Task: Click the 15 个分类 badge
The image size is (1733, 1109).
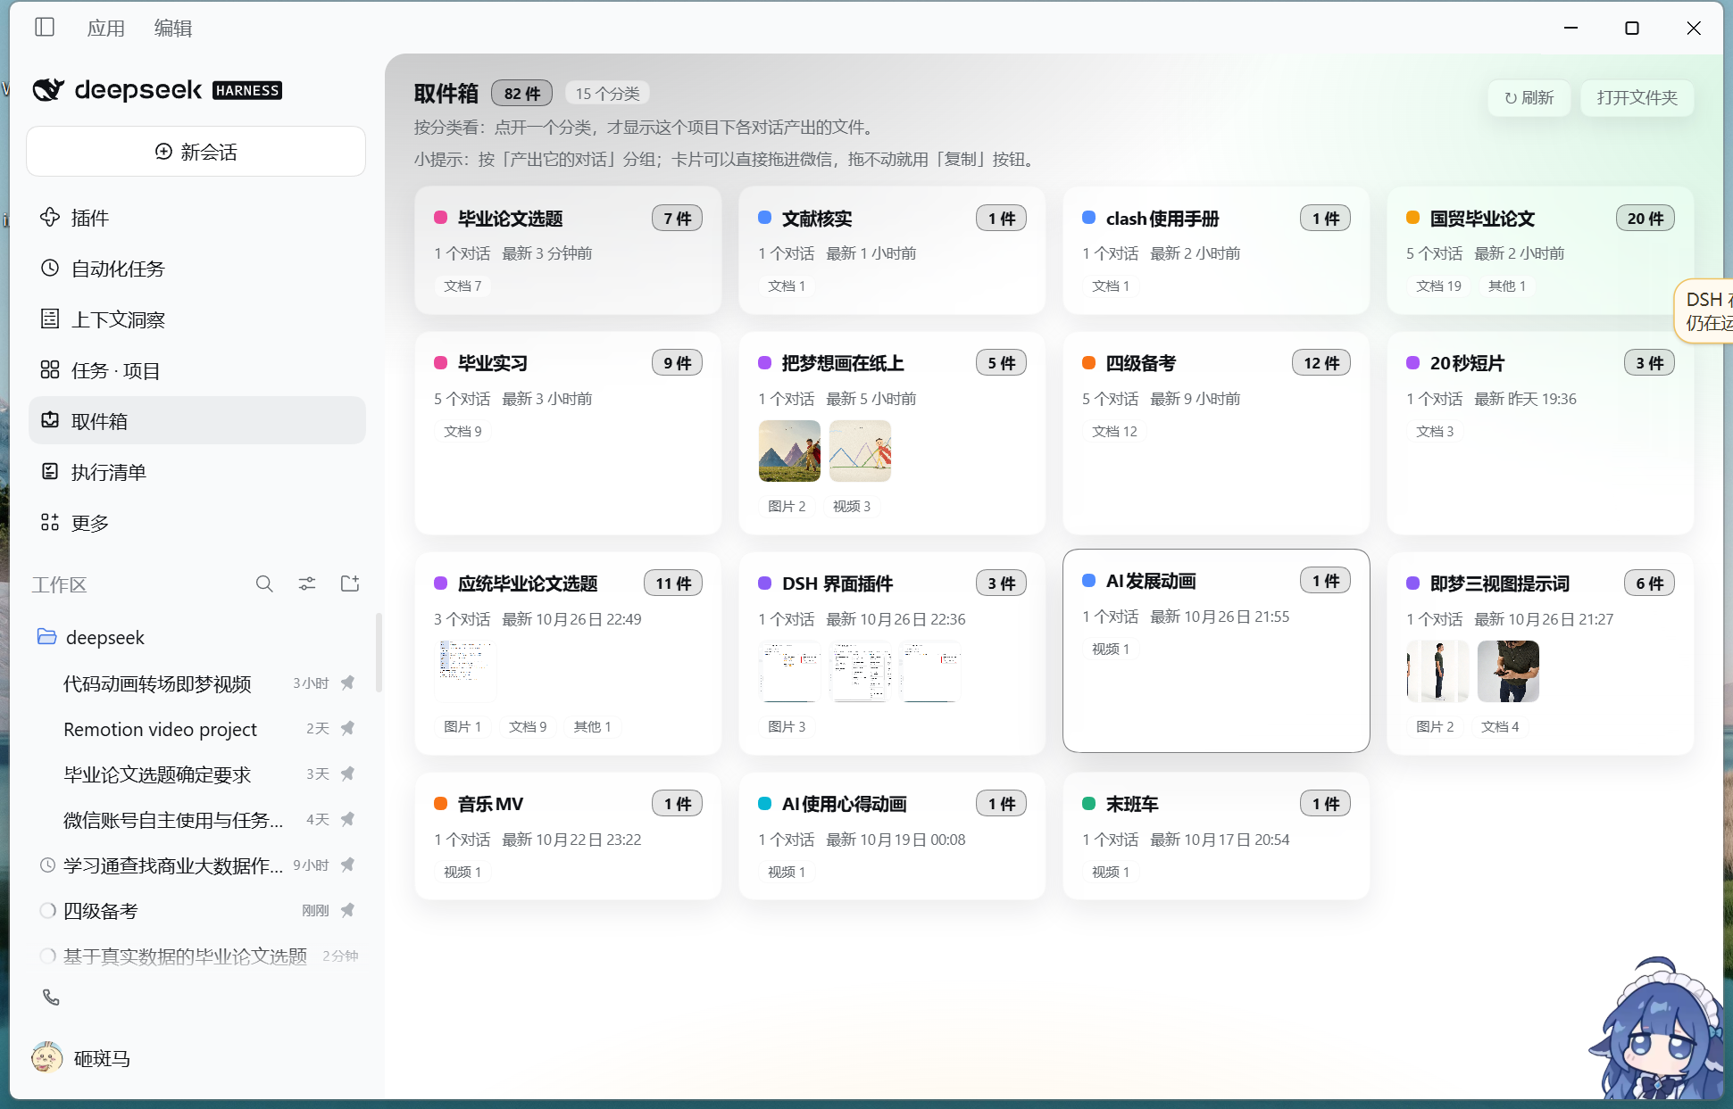Action: (607, 93)
